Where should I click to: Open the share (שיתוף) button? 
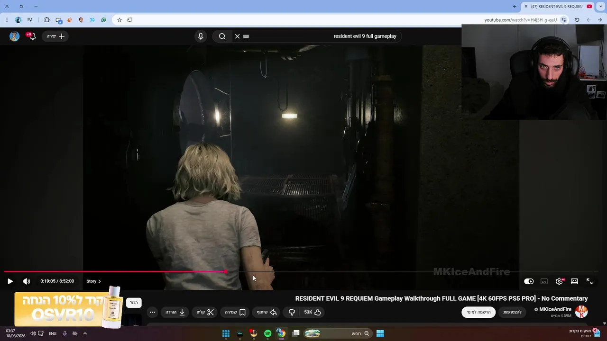point(267,312)
